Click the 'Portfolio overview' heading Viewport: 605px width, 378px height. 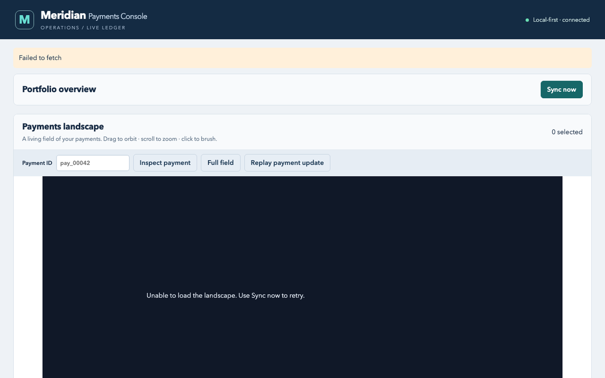pyautogui.click(x=59, y=89)
